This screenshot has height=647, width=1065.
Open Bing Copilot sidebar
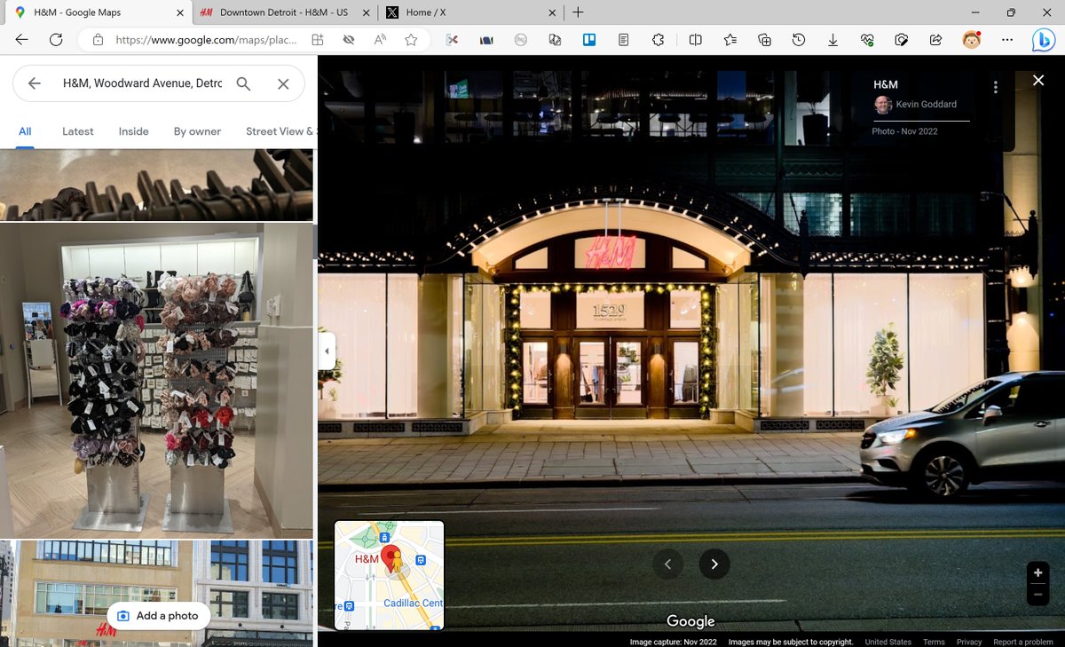(1044, 40)
